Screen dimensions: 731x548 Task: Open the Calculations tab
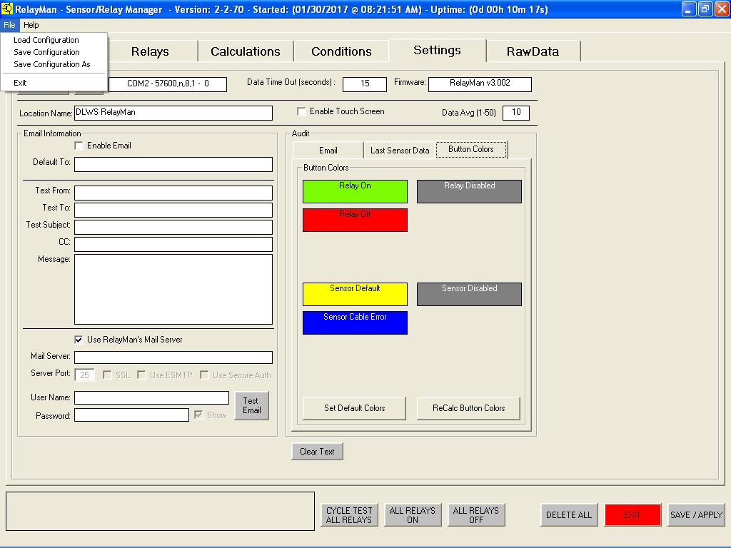coord(245,51)
